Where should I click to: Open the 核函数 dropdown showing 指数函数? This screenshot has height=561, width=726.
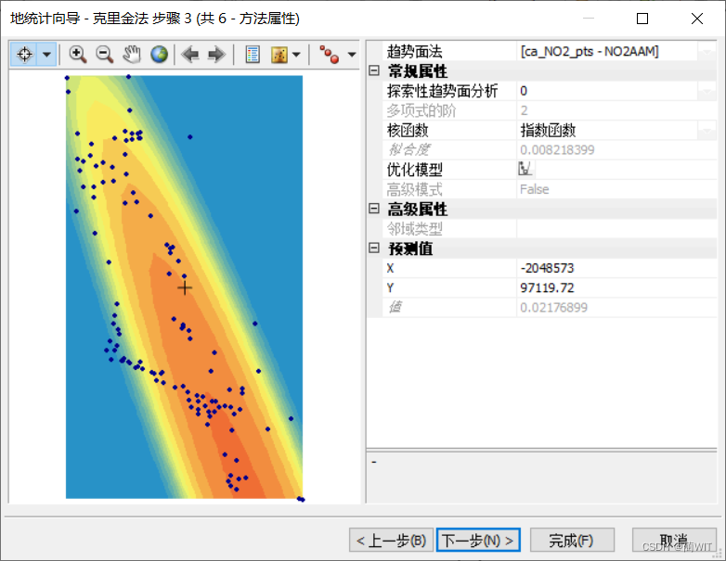click(707, 131)
